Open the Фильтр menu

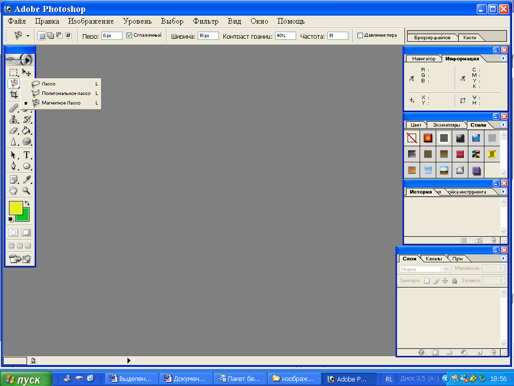(205, 21)
